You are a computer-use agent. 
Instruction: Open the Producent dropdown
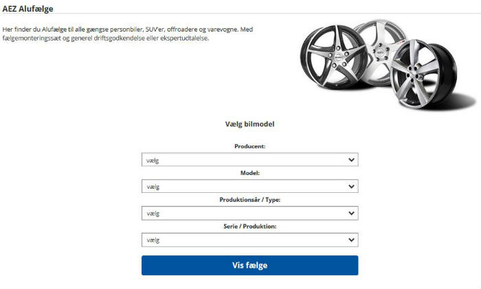249,160
